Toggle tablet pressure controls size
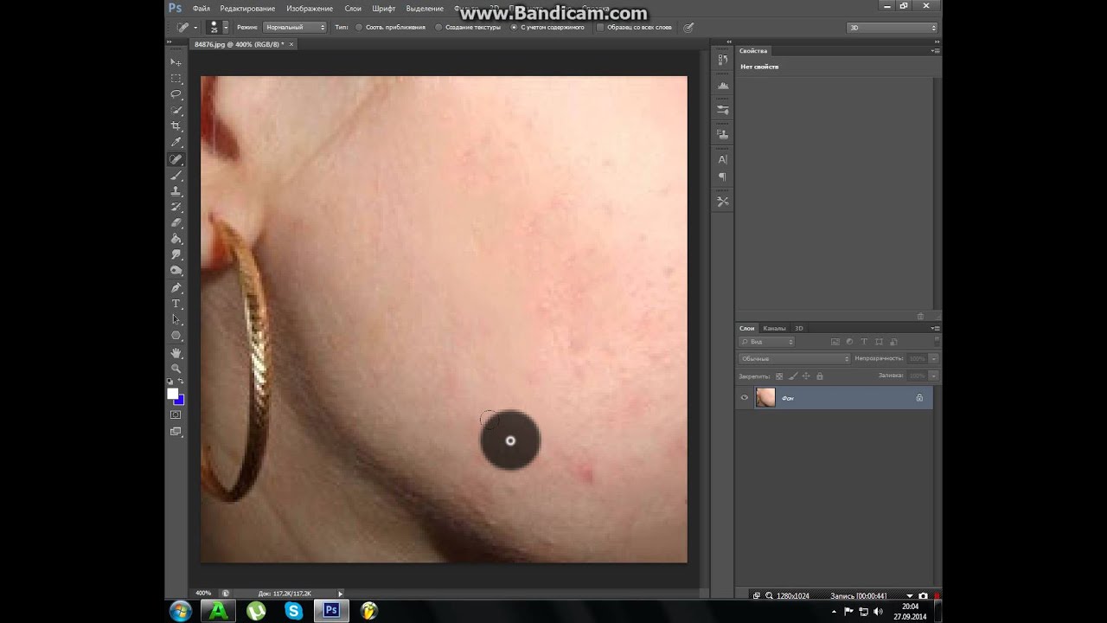The height and width of the screenshot is (623, 1107). point(688,28)
